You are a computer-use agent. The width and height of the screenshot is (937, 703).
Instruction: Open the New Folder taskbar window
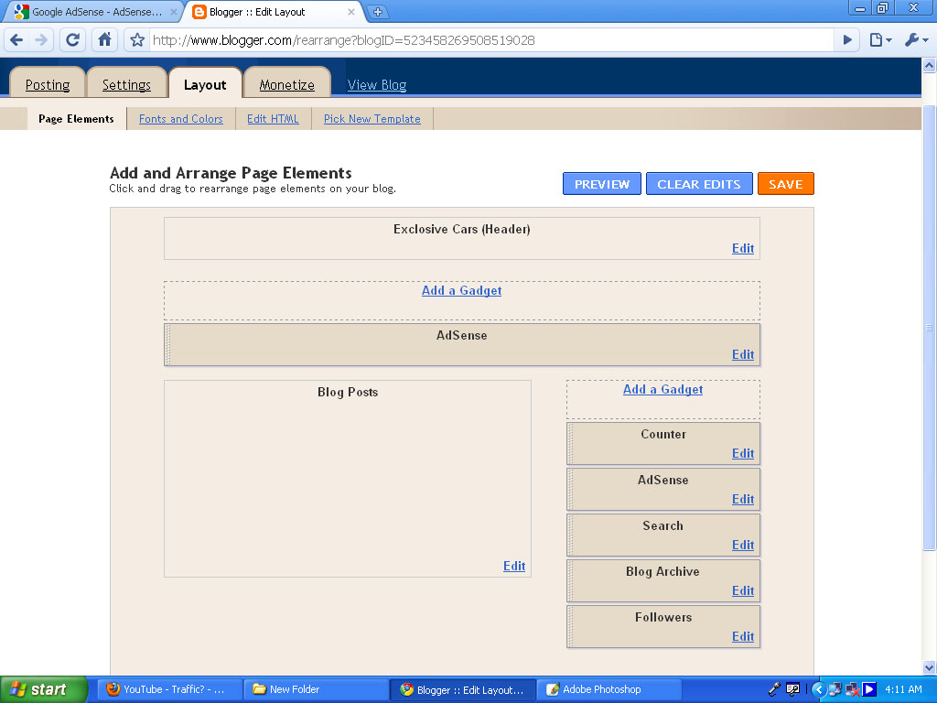click(316, 689)
